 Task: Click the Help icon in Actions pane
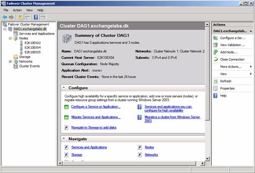pyautogui.click(x=215, y=96)
